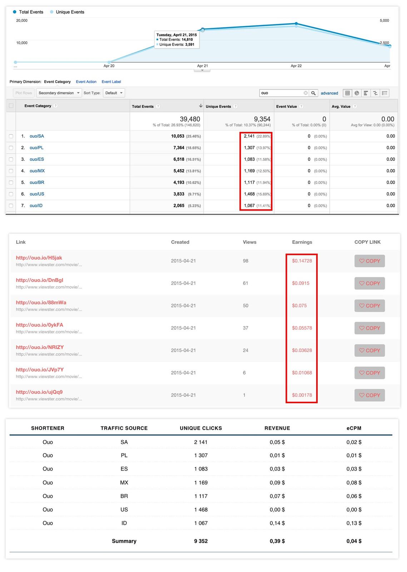Open the Secondary dimension dropdown
This screenshot has height=572, width=407.
coord(59,93)
